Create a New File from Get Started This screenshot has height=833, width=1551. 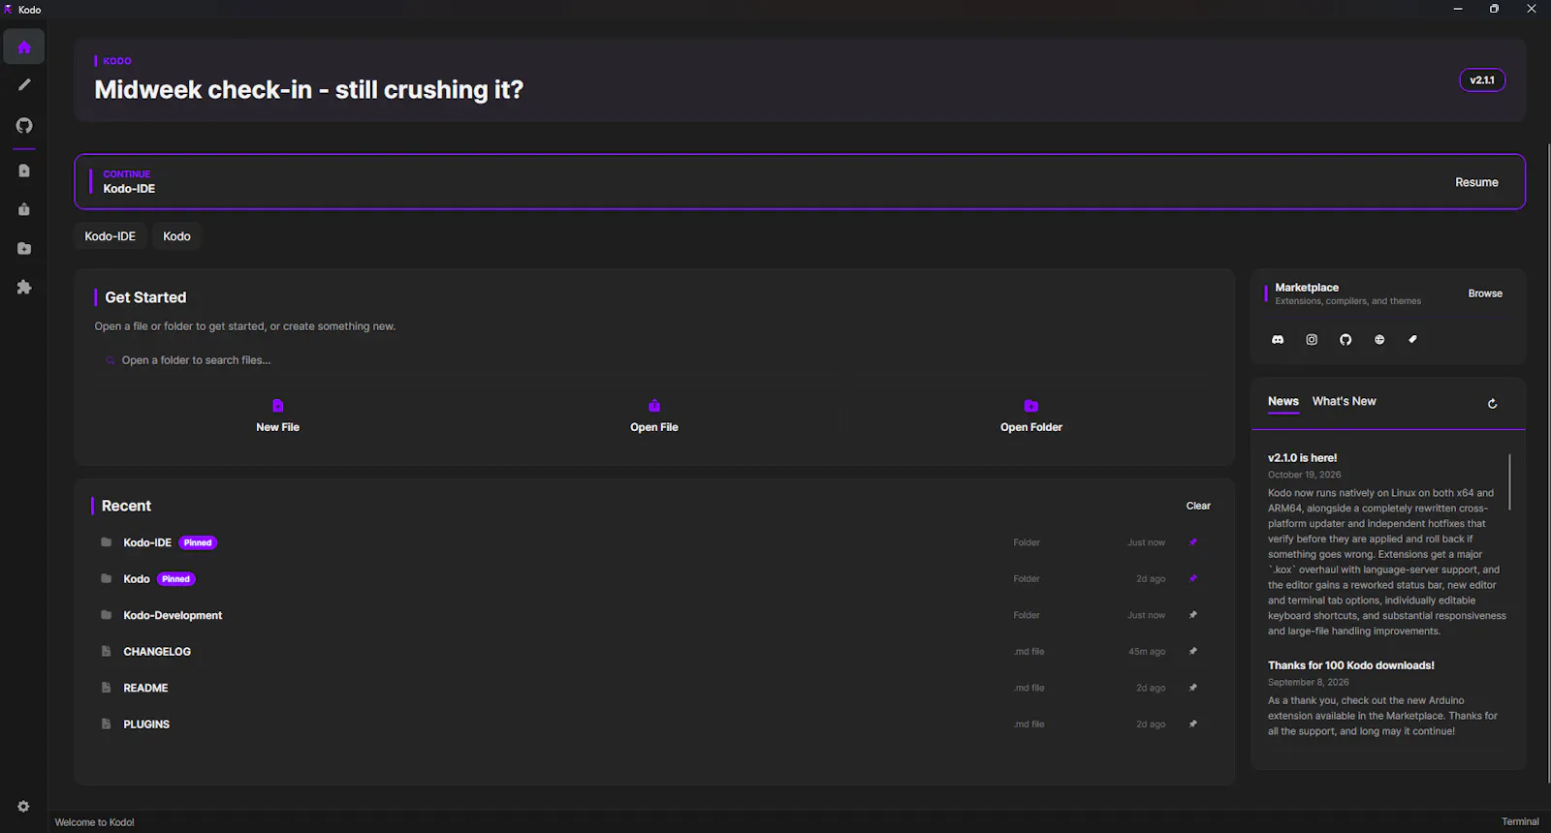click(277, 416)
